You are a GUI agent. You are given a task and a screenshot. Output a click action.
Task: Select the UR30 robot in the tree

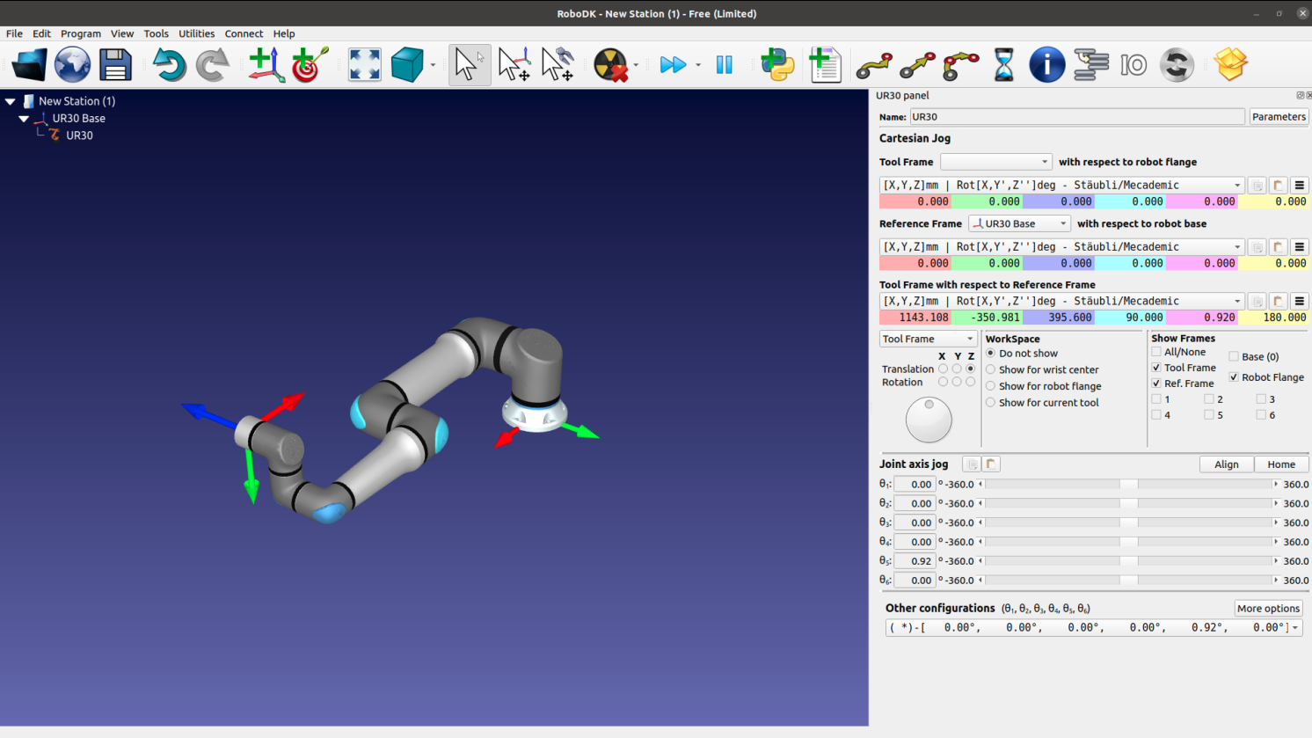(79, 135)
